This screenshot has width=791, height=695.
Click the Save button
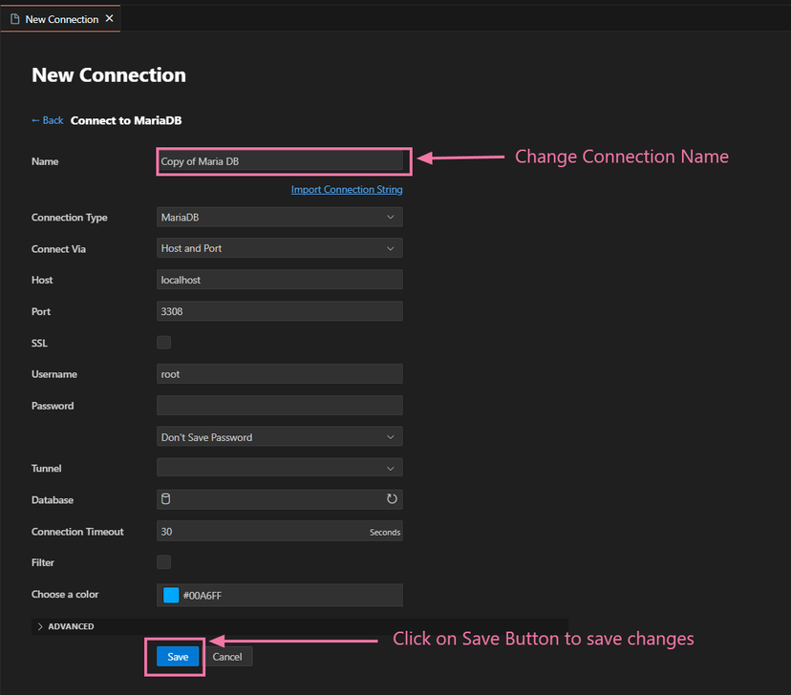pos(178,657)
